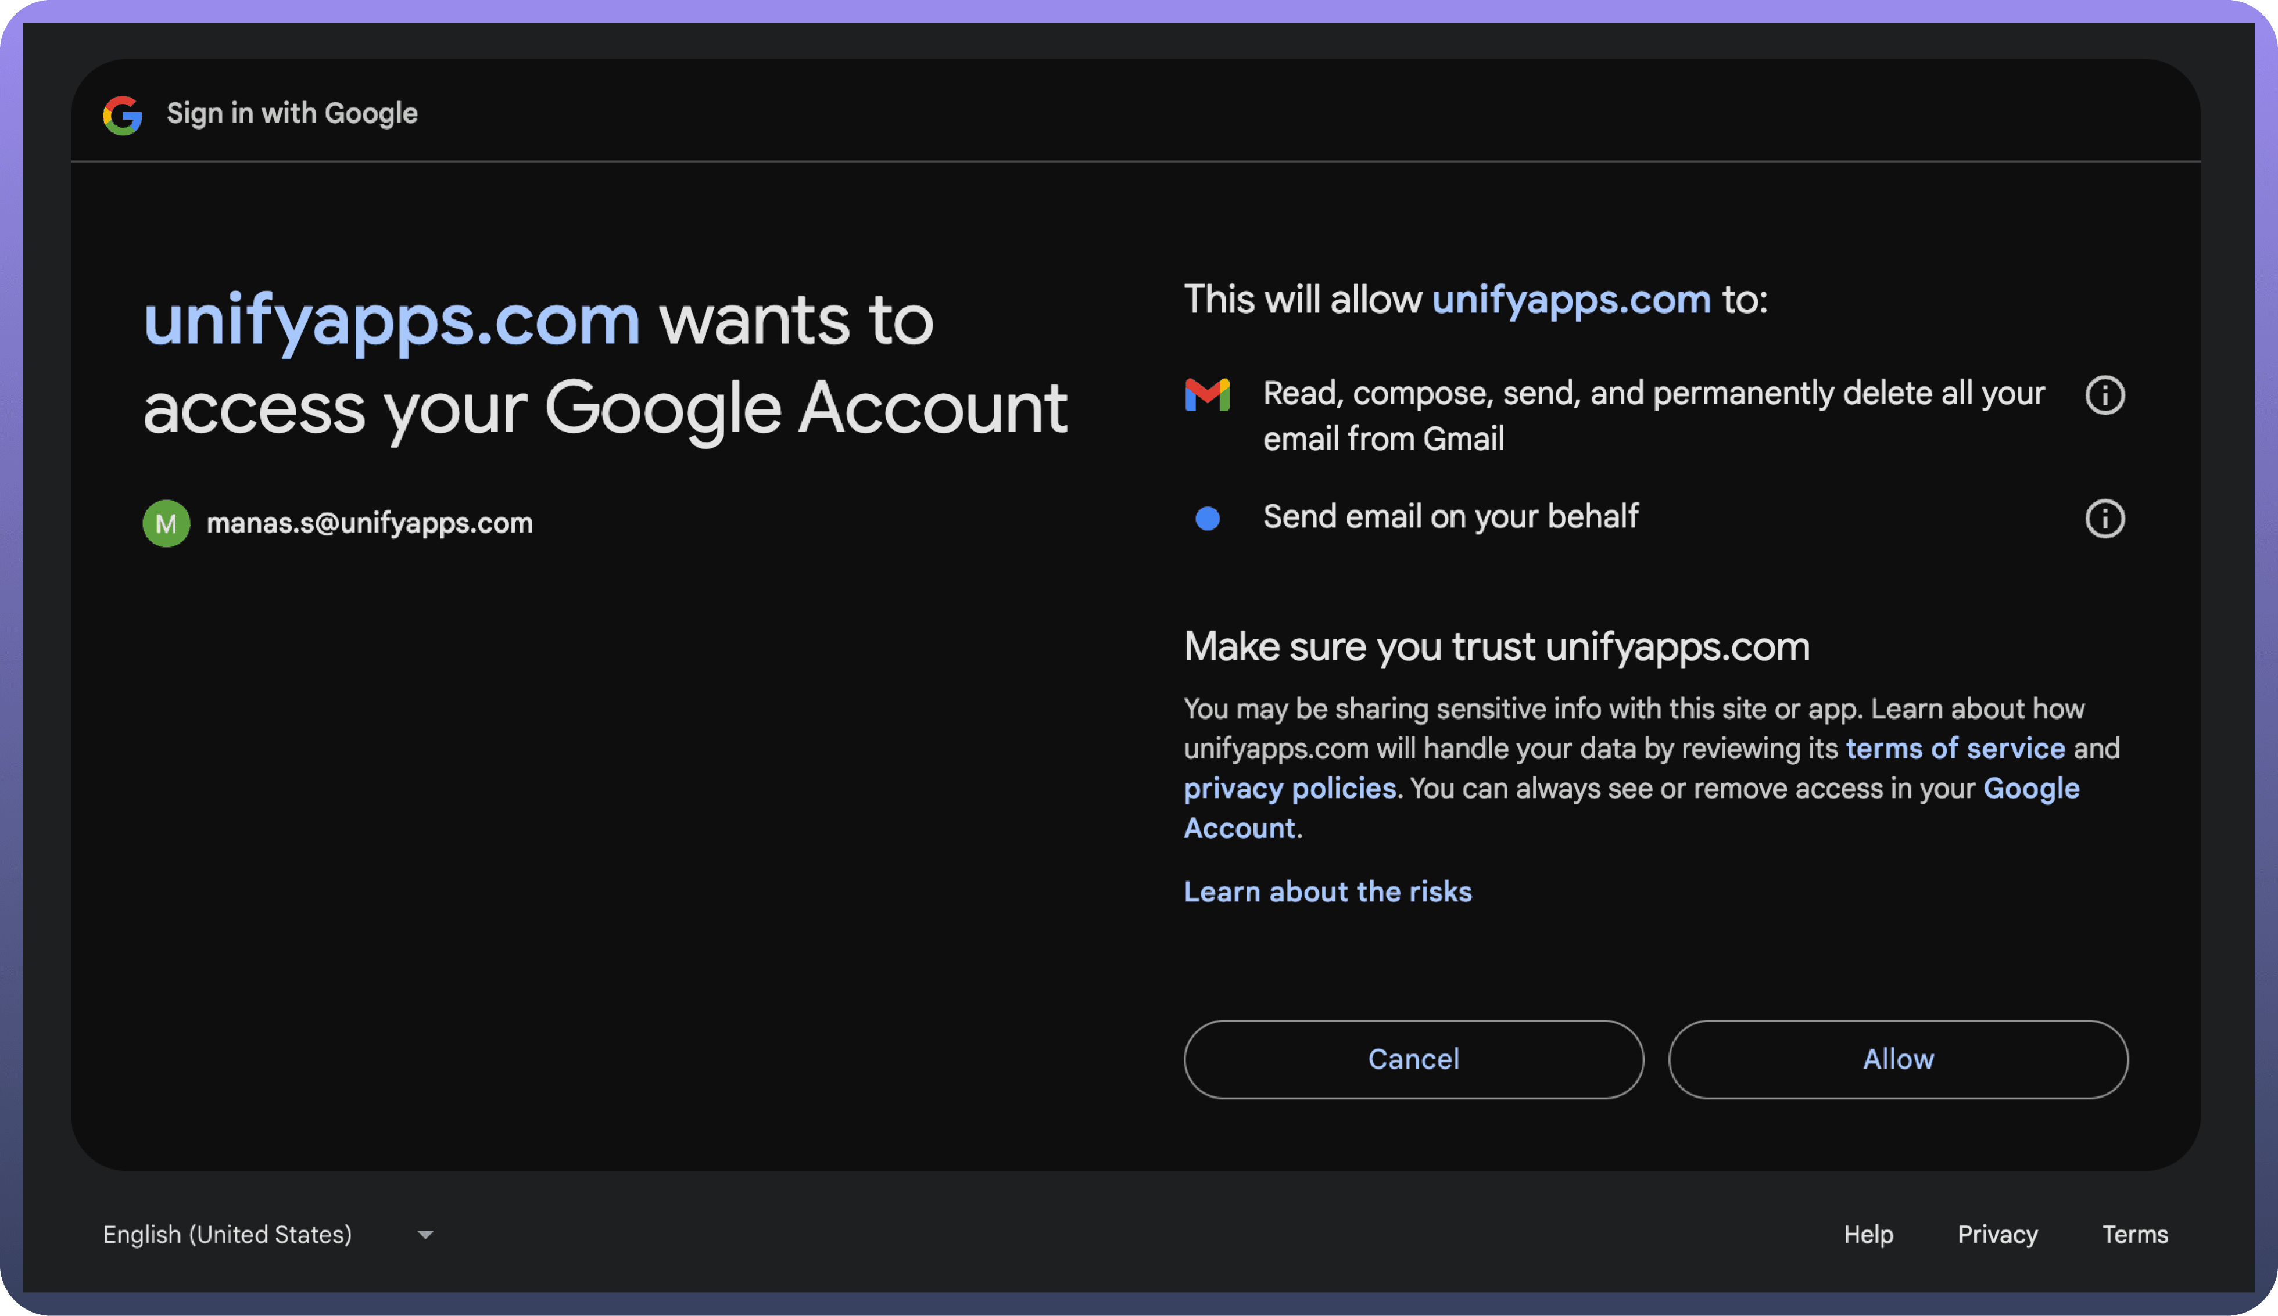Follow the Google Account link

2030,789
